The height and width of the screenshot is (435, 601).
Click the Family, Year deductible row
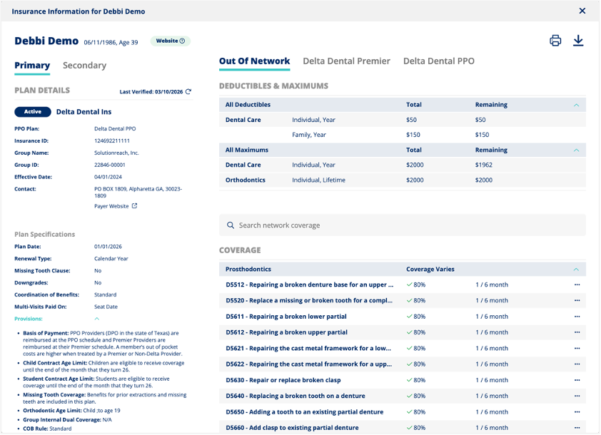click(403, 135)
